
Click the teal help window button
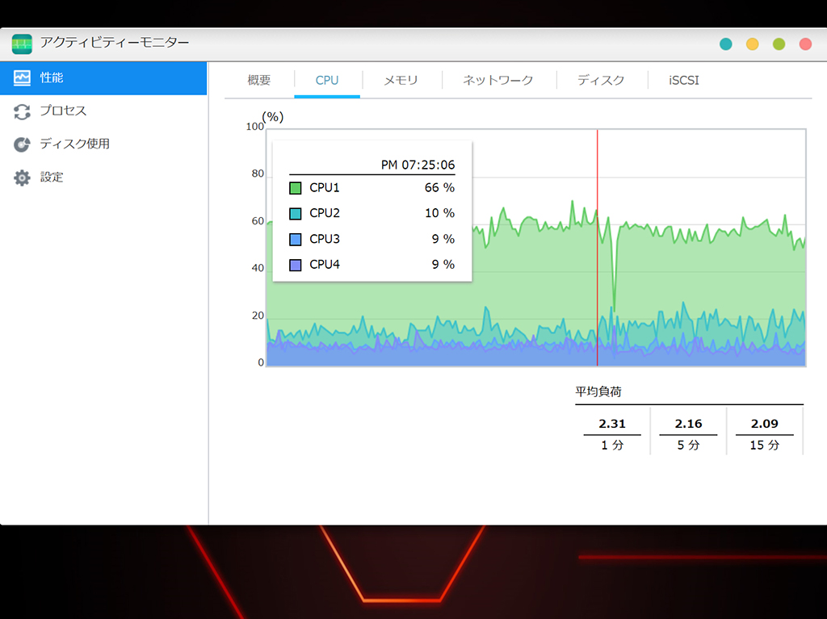coord(726,44)
